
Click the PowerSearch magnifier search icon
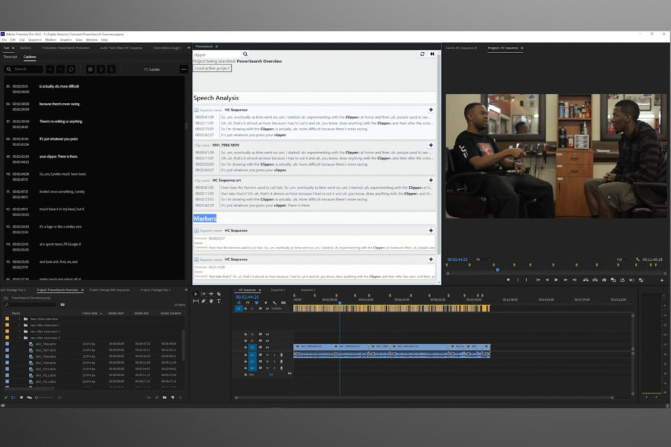(245, 54)
